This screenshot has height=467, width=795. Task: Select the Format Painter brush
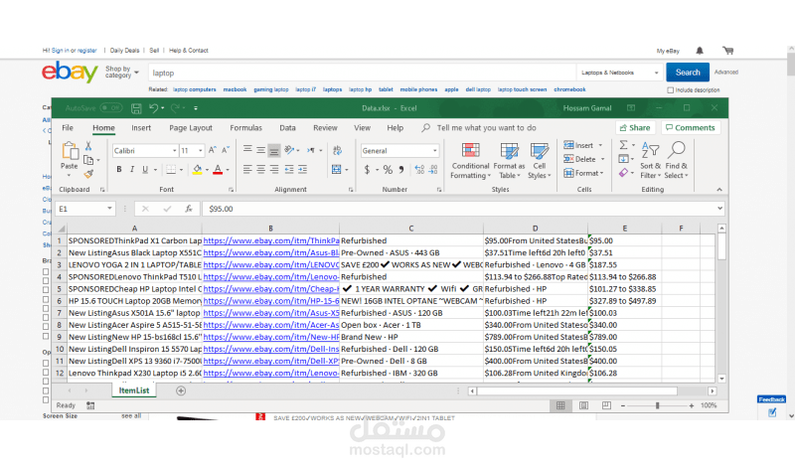point(88,174)
